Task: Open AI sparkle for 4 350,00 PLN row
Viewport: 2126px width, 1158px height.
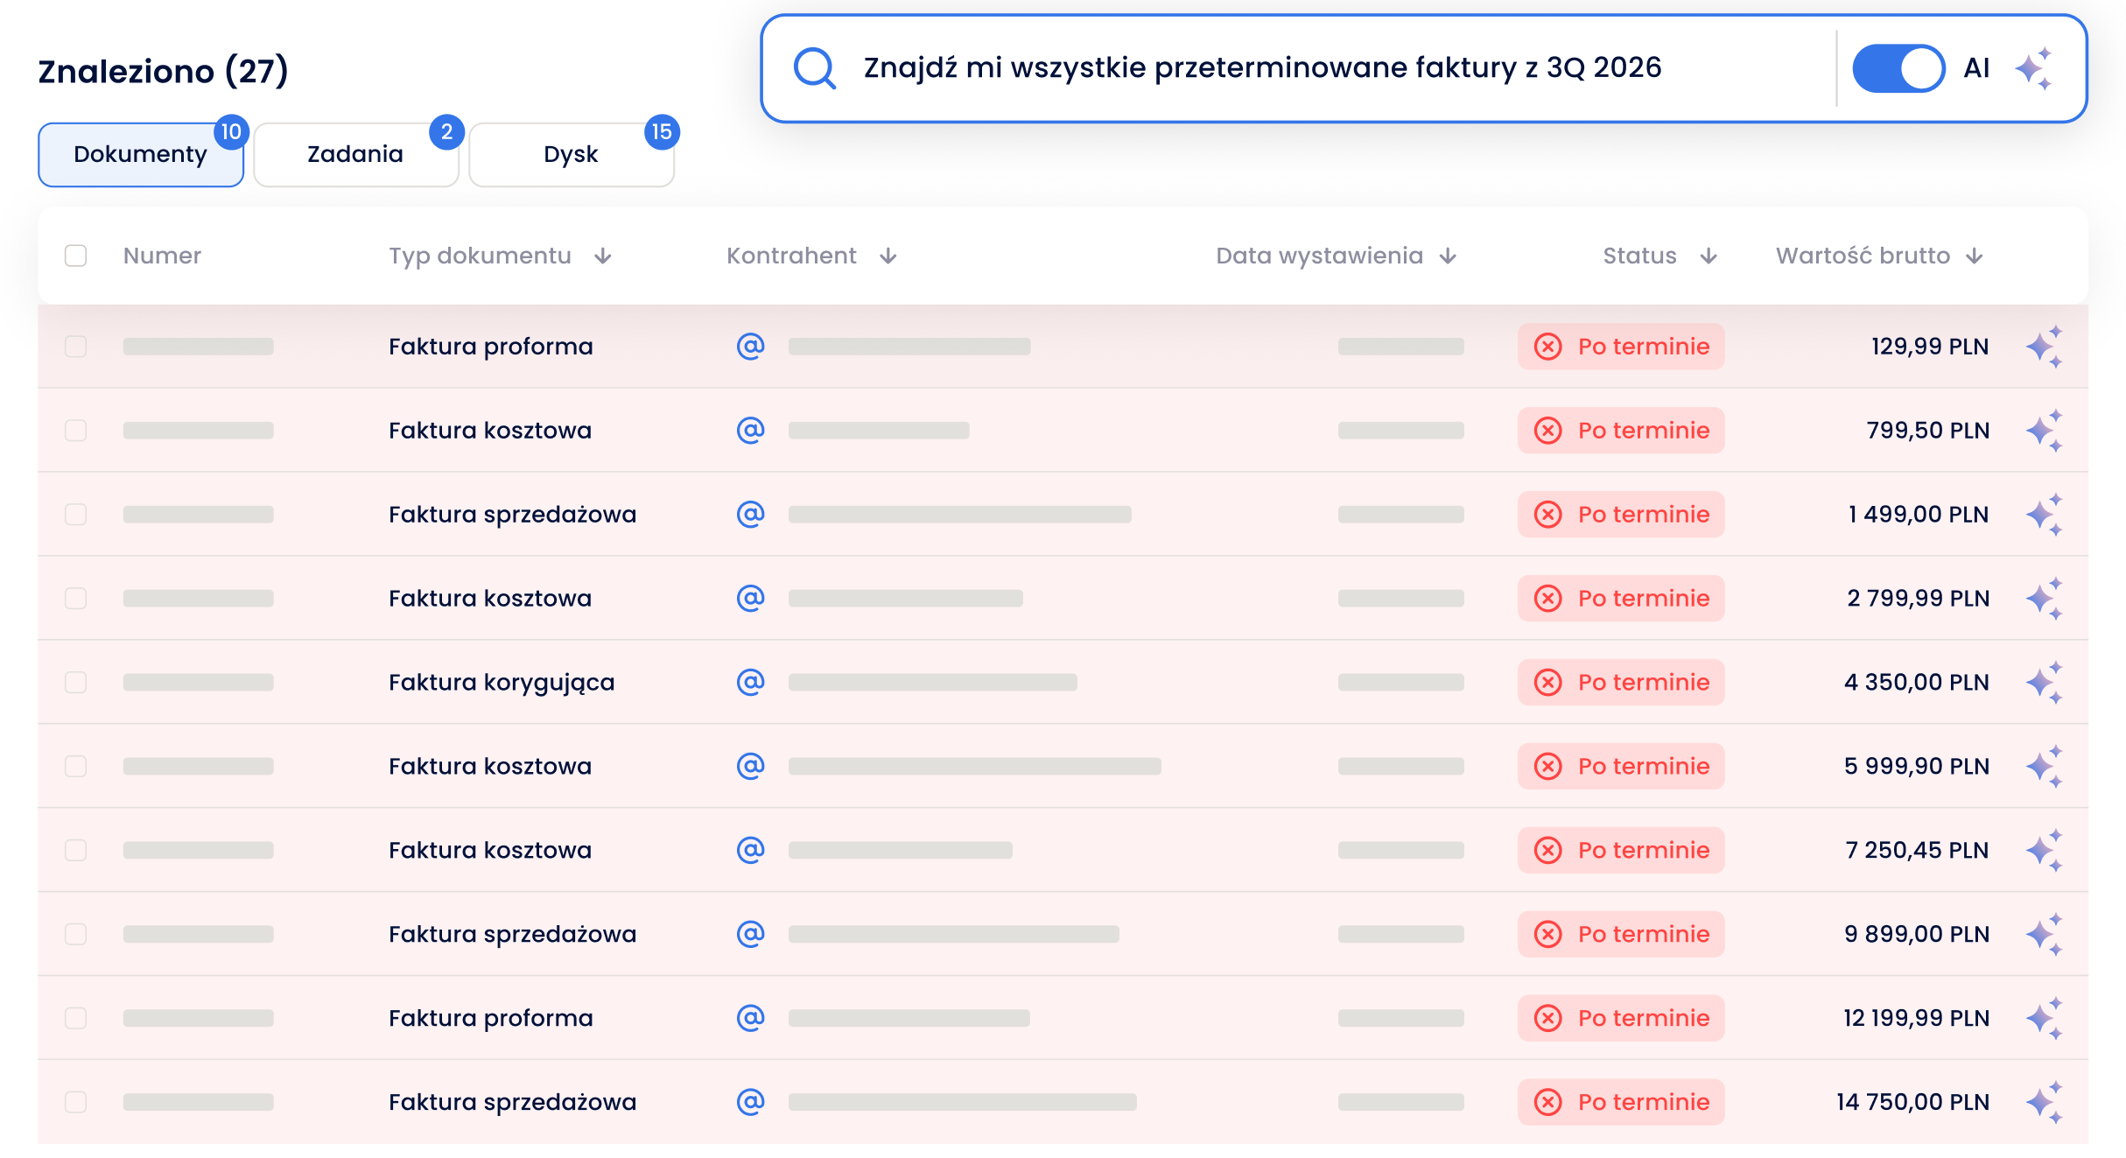Action: 2045,683
